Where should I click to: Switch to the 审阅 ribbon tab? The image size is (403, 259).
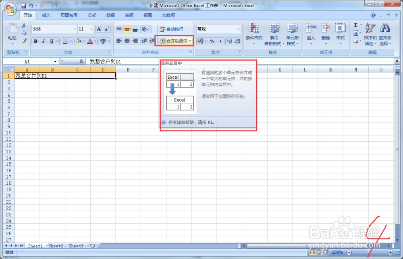129,15
